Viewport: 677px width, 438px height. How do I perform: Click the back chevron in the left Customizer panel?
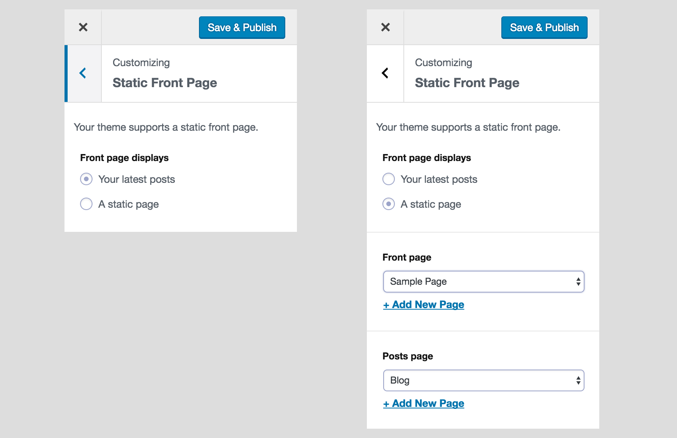[x=83, y=73]
